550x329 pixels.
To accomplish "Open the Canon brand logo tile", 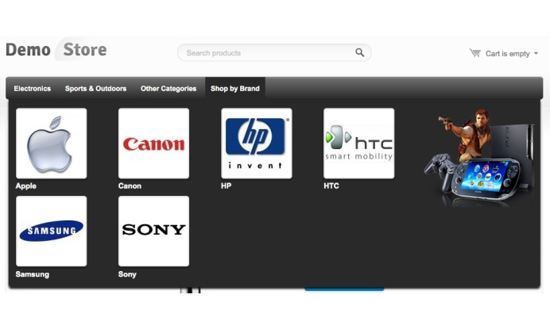I will (153, 143).
